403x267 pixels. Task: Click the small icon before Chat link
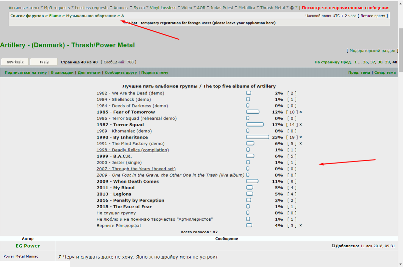click(x=126, y=23)
